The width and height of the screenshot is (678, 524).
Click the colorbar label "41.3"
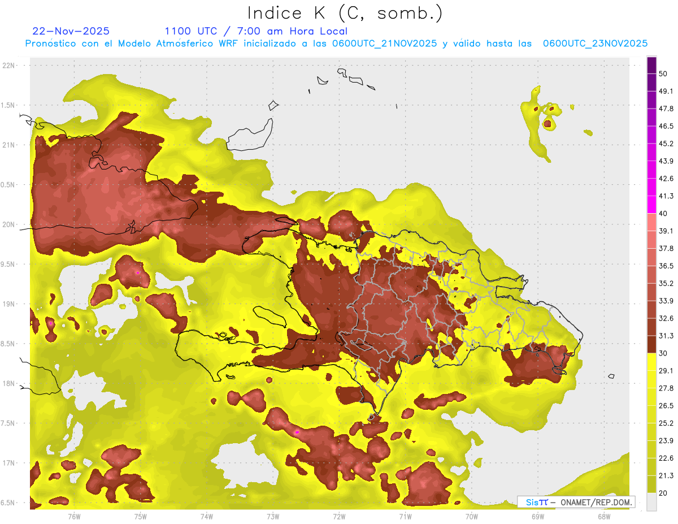(666, 196)
